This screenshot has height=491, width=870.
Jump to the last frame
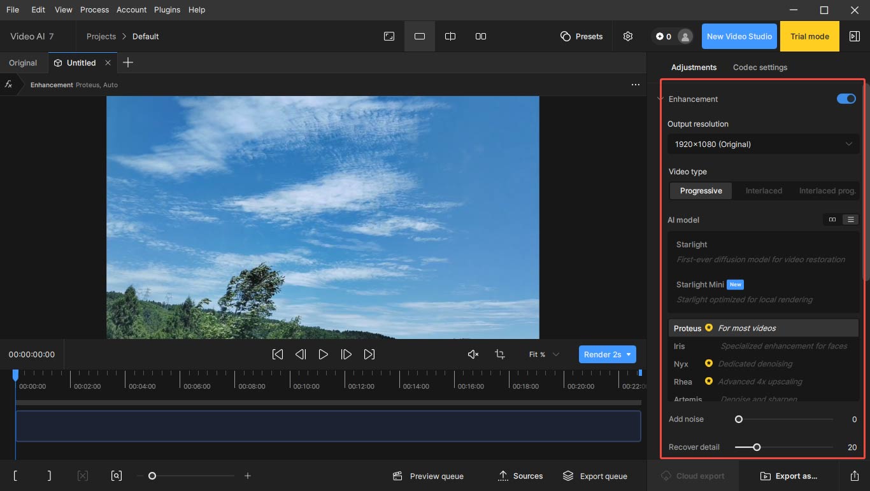pyautogui.click(x=369, y=354)
